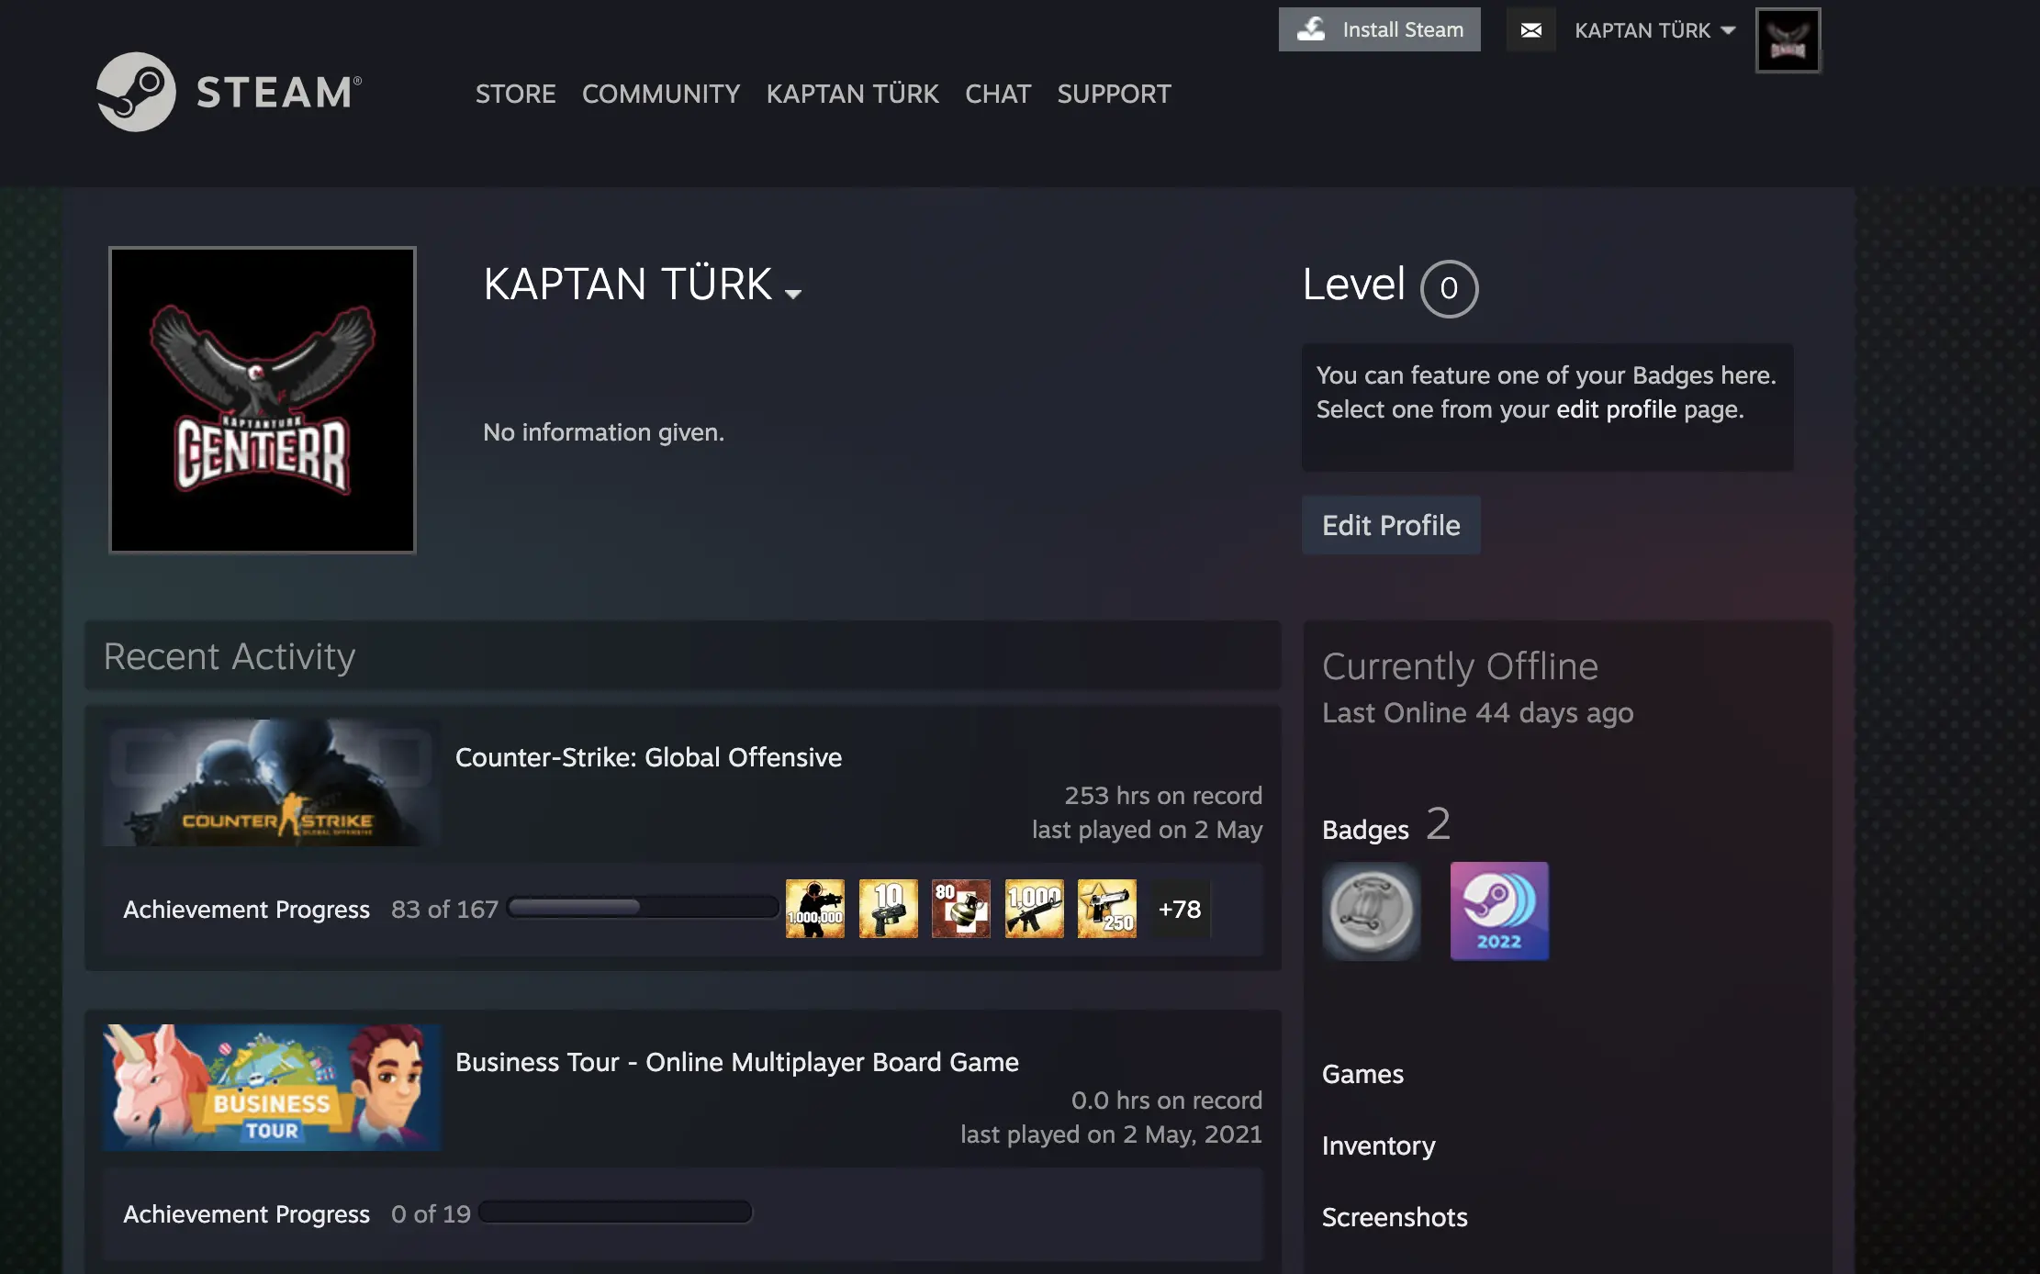2040x1274 pixels.
Task: Click the Install Steam button
Action: 1379,29
